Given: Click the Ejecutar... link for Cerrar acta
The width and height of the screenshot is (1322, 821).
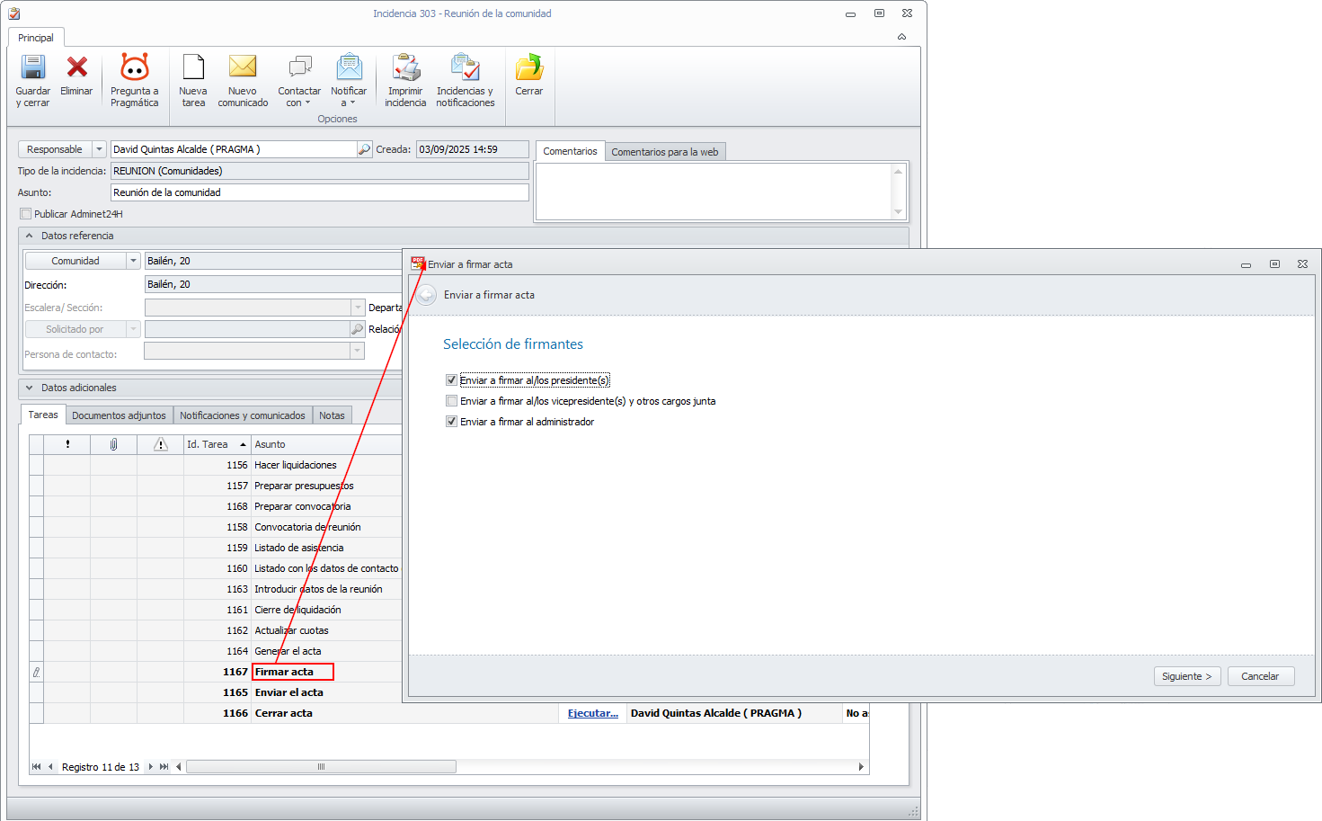Looking at the screenshot, I should (593, 713).
